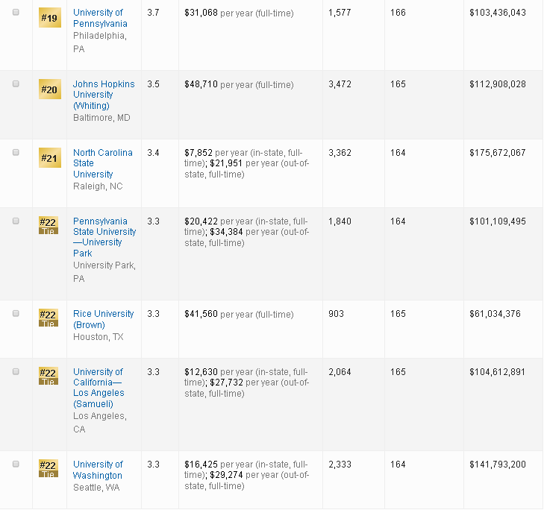Open the Rice University (Brown) link
The width and height of the screenshot is (544, 510).
coord(103,319)
